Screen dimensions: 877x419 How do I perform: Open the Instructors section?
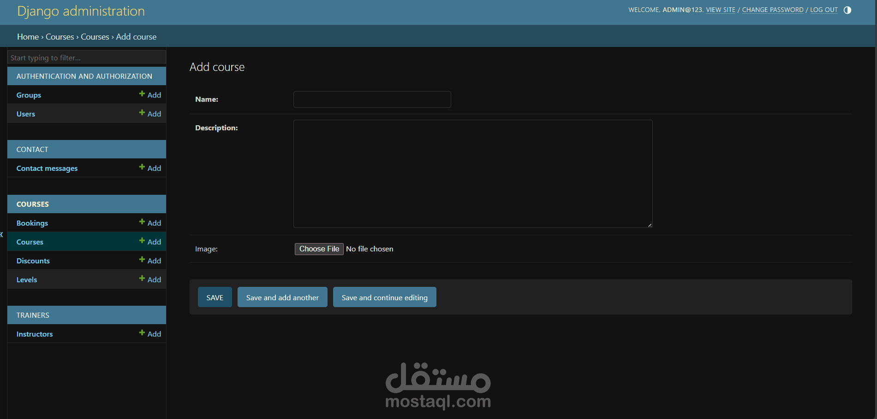(35, 334)
